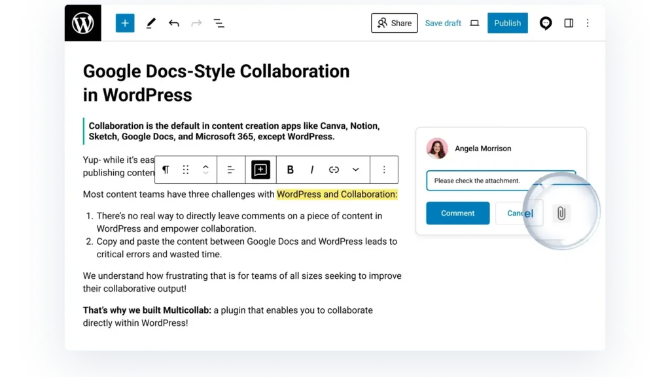This screenshot has height=377, width=670.
Task: Click the bold 'That's why we built Multicollab:' text
Action: pos(147,310)
